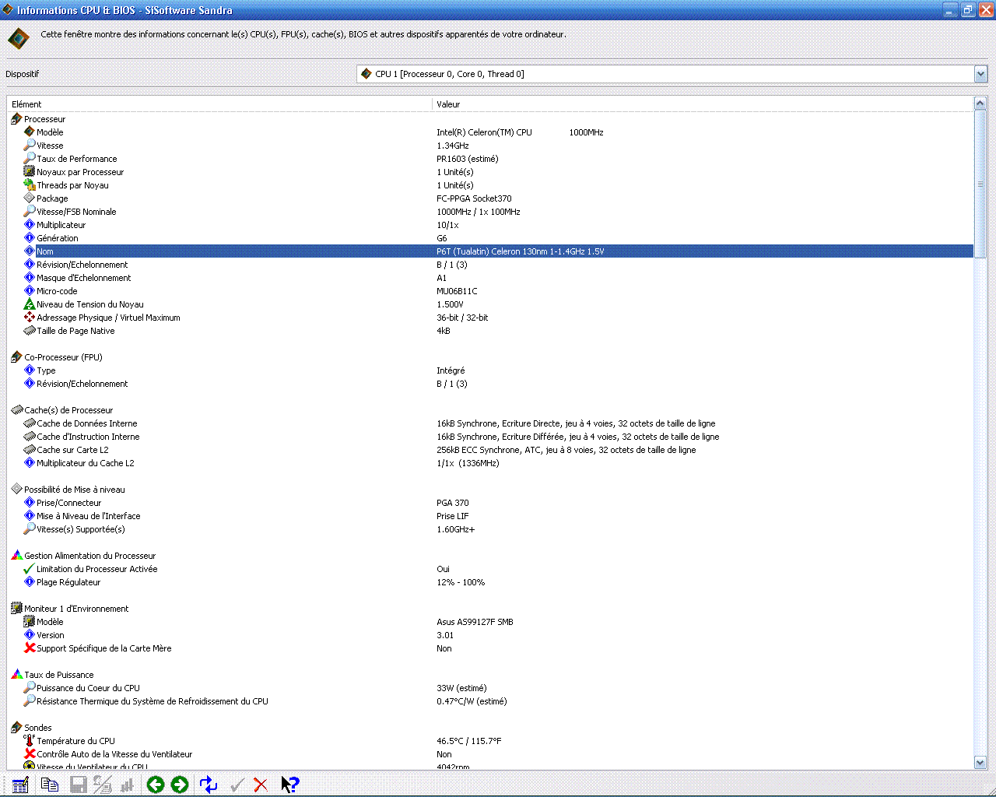Click the Moniteur 1 d'Environnement icon
The width and height of the screenshot is (996, 797).
tap(16, 609)
